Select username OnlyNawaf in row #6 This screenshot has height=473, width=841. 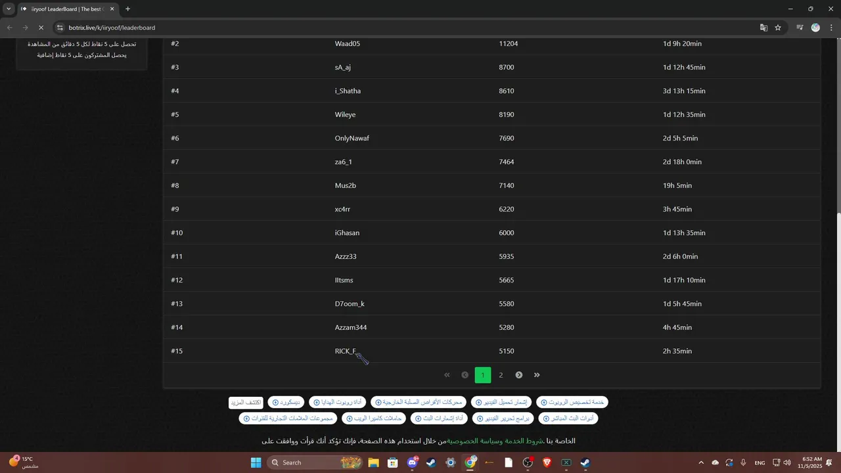pyautogui.click(x=352, y=138)
